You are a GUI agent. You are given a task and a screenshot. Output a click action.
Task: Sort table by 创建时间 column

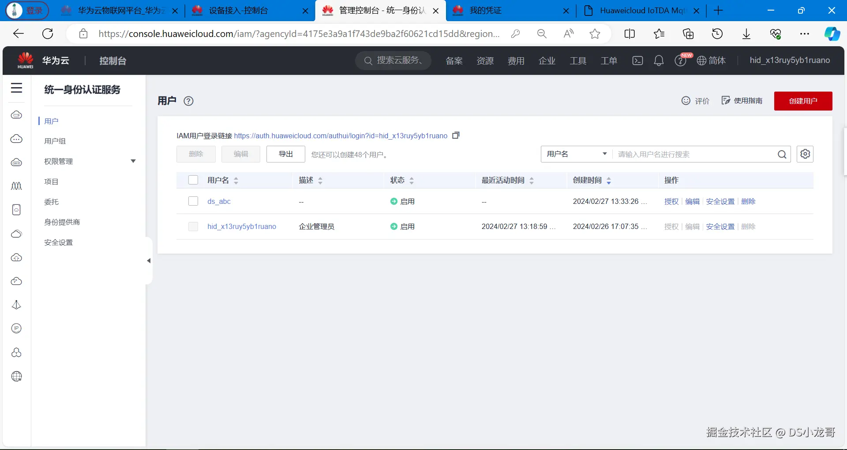[x=609, y=181]
